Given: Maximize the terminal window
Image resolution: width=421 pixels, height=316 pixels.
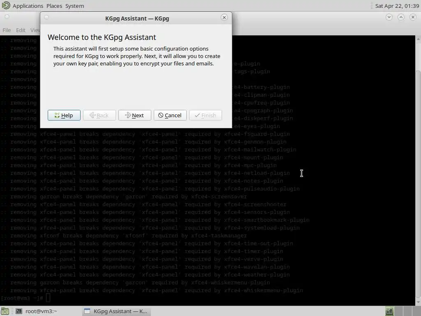Looking at the screenshot, I should pyautogui.click(x=401, y=17).
